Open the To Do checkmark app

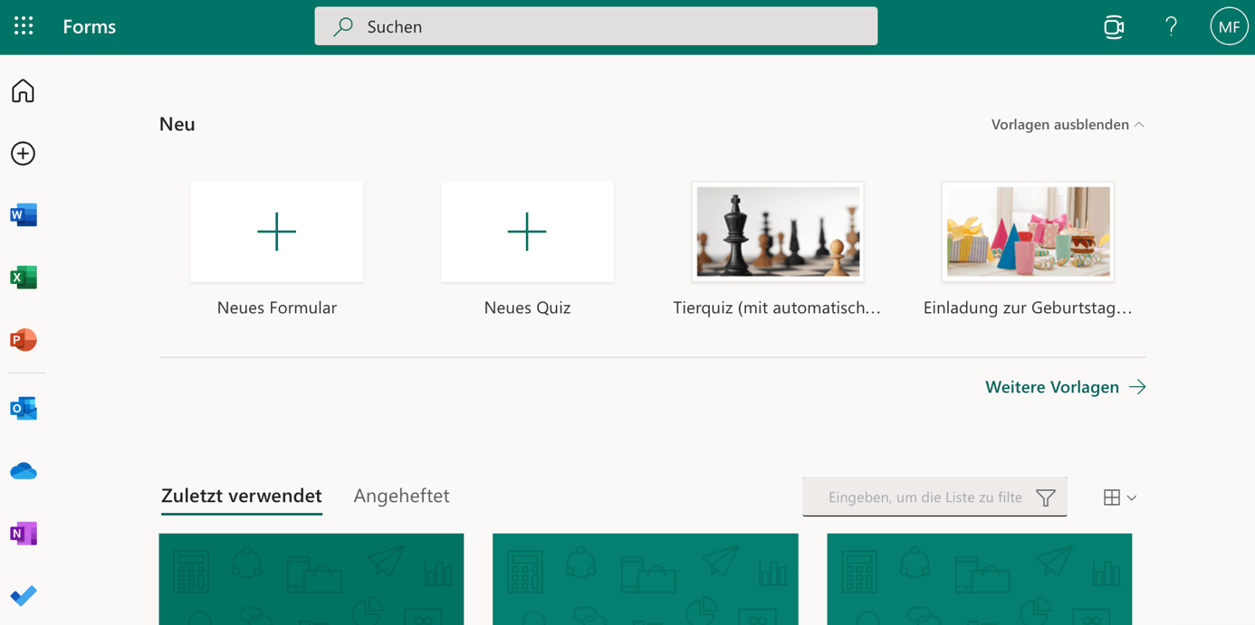tap(24, 595)
